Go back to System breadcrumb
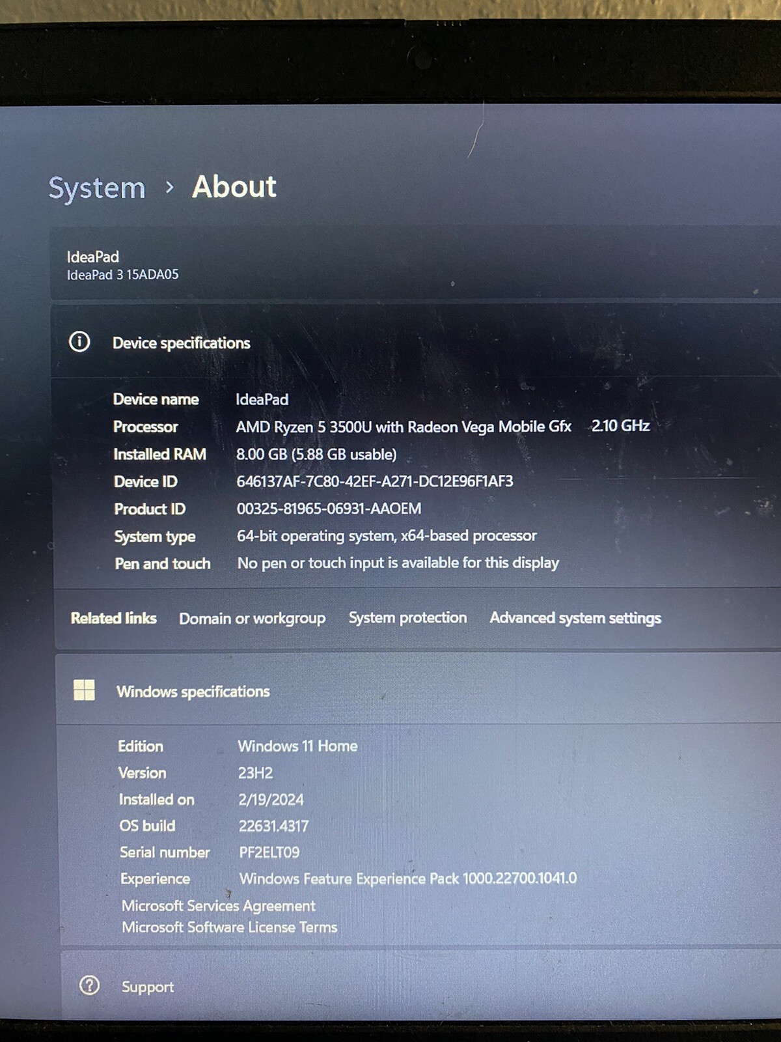Screen dimensions: 781x1042 [x=97, y=188]
